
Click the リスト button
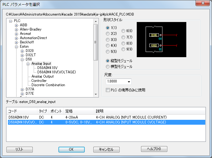(20, 149)
